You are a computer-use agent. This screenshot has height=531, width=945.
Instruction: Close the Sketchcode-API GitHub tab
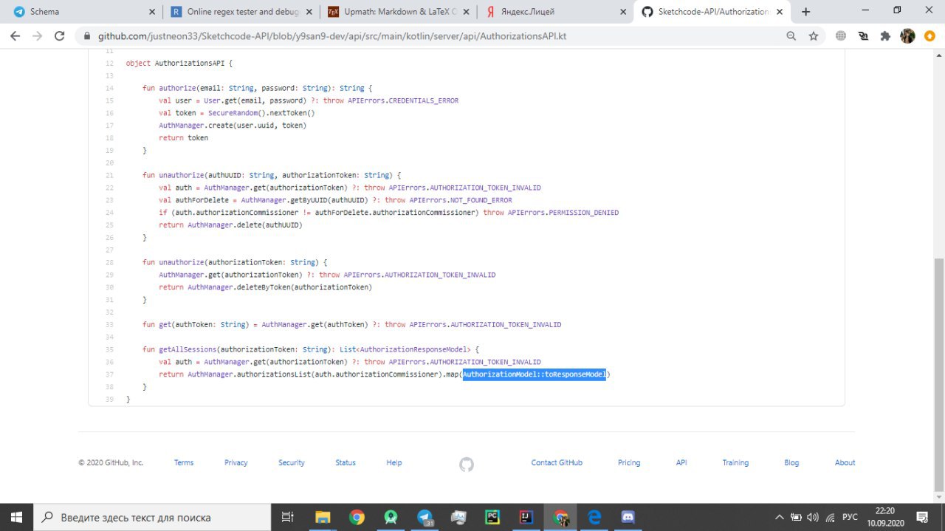[780, 12]
